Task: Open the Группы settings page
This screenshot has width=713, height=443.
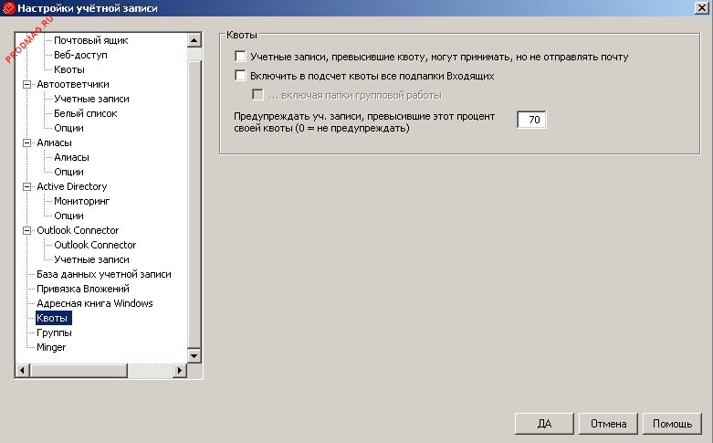Action: tap(54, 332)
